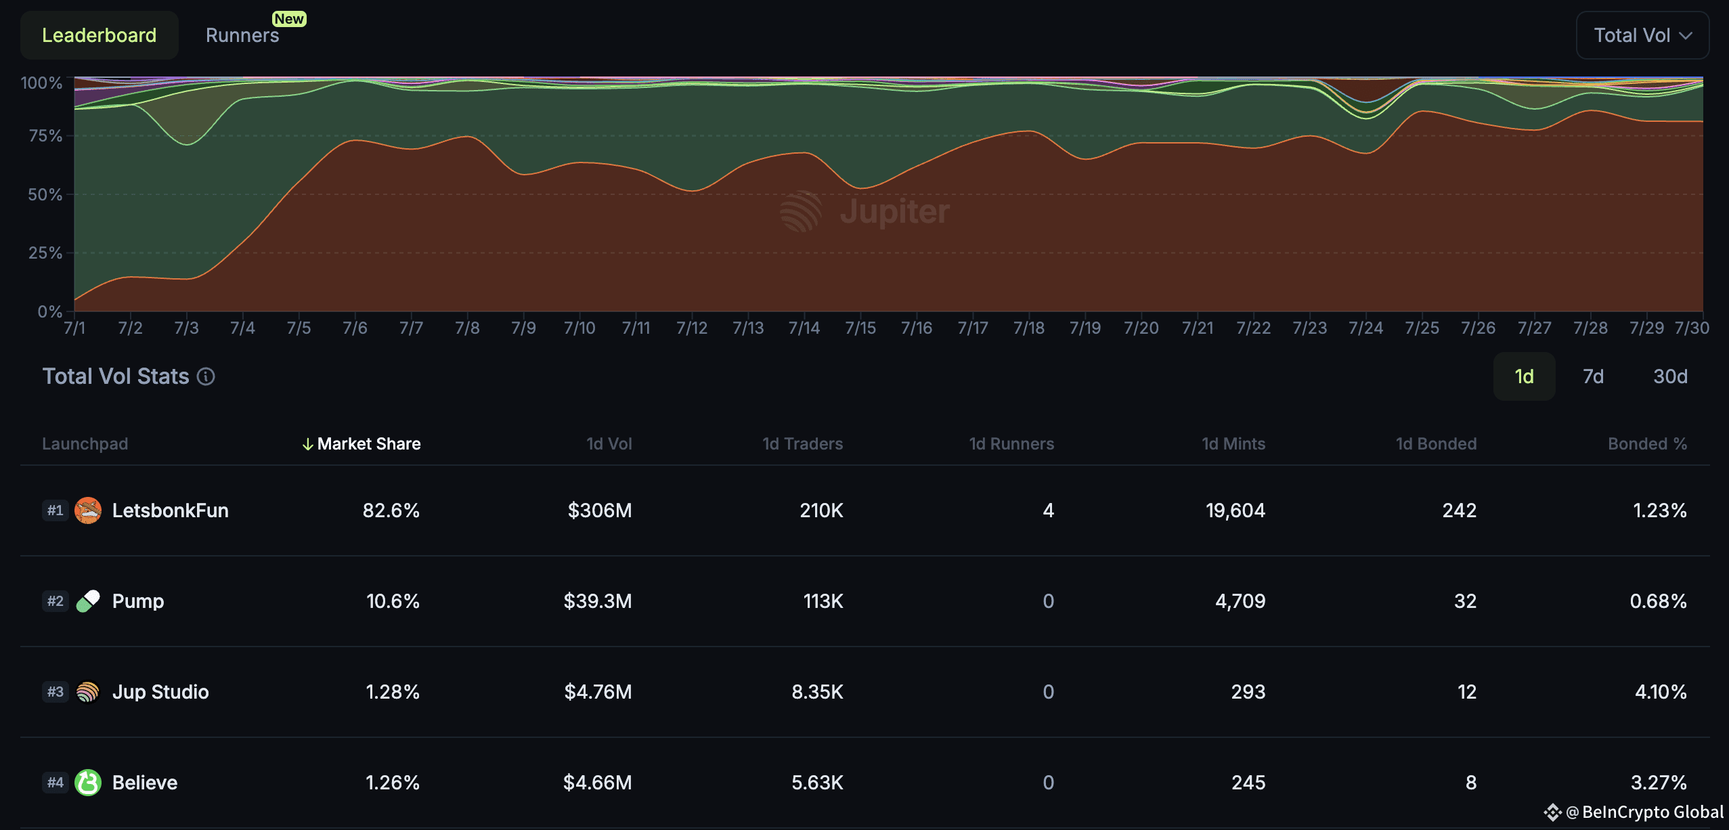The image size is (1729, 830).
Task: Click the 5.63K traders value
Action: click(x=817, y=783)
